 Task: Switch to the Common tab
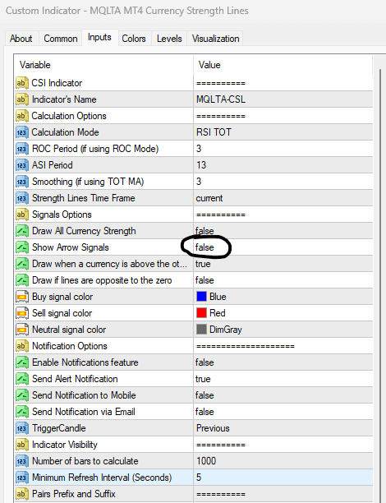61,39
